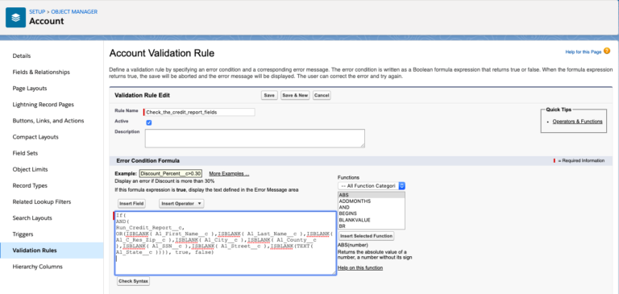The width and height of the screenshot is (619, 294).
Task: Click into the Rule Name field
Action: (x=200, y=112)
